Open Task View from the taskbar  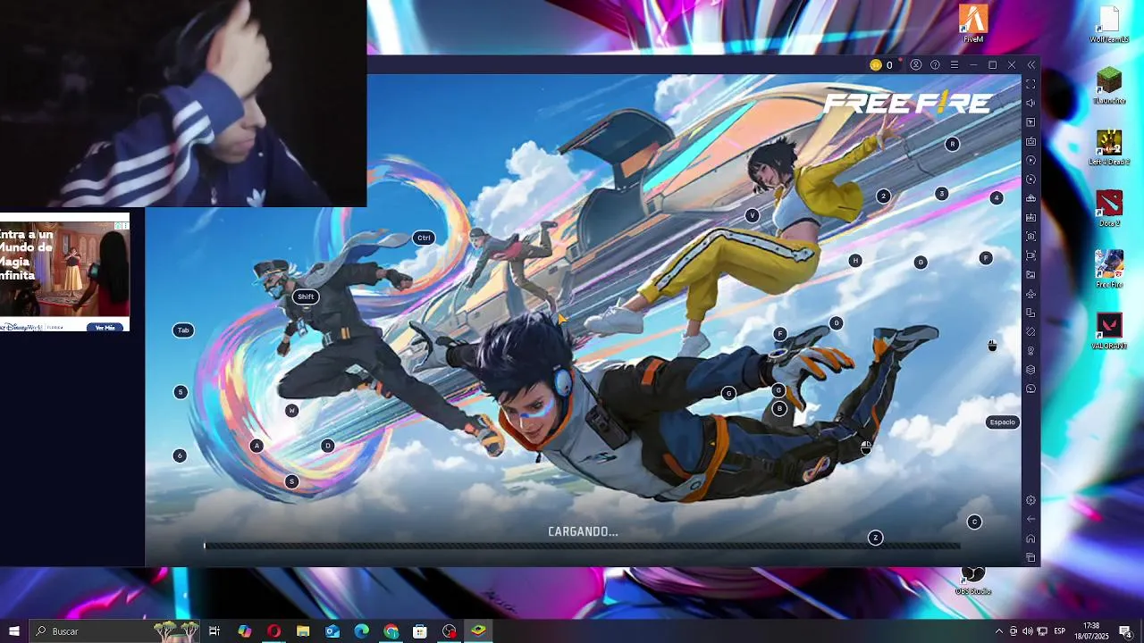point(214,631)
